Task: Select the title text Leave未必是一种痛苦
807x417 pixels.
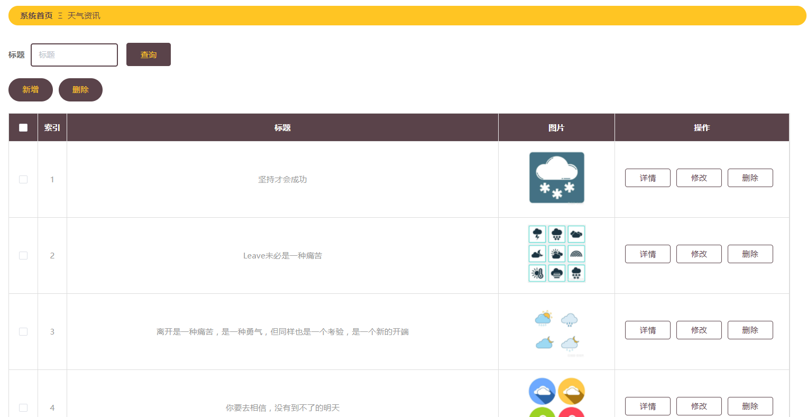Action: (x=282, y=256)
